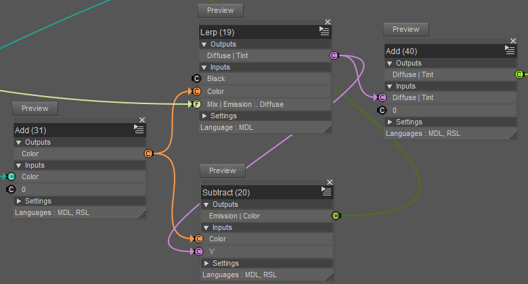Click the purple Diffuse | Tint input socket on Add (40)

pyautogui.click(x=382, y=97)
